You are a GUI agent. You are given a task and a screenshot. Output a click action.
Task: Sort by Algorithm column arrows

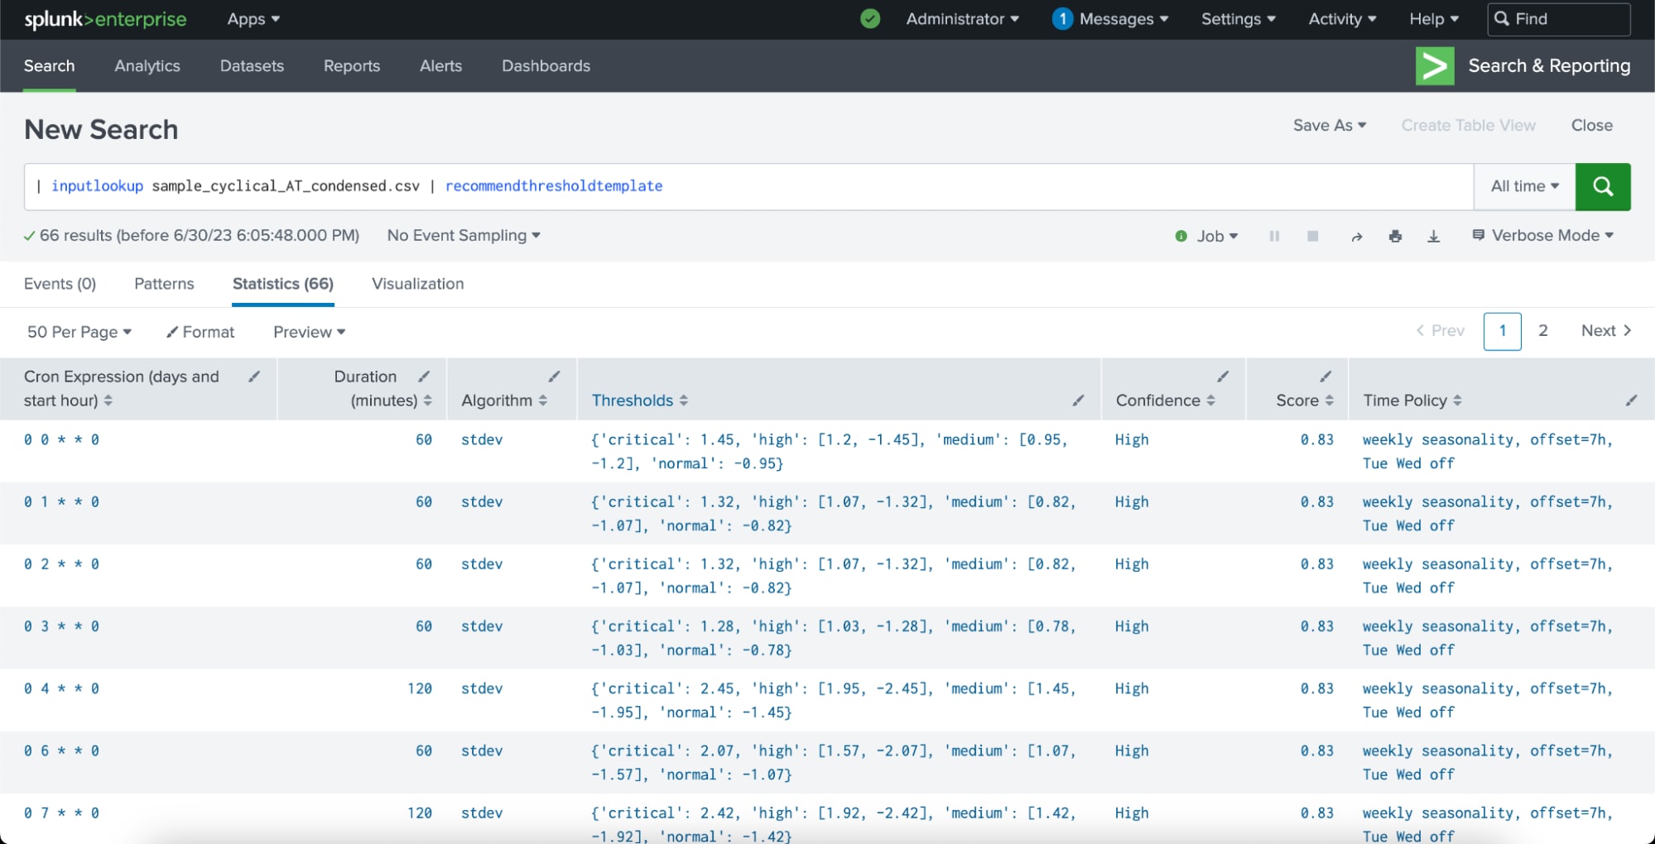(x=542, y=400)
